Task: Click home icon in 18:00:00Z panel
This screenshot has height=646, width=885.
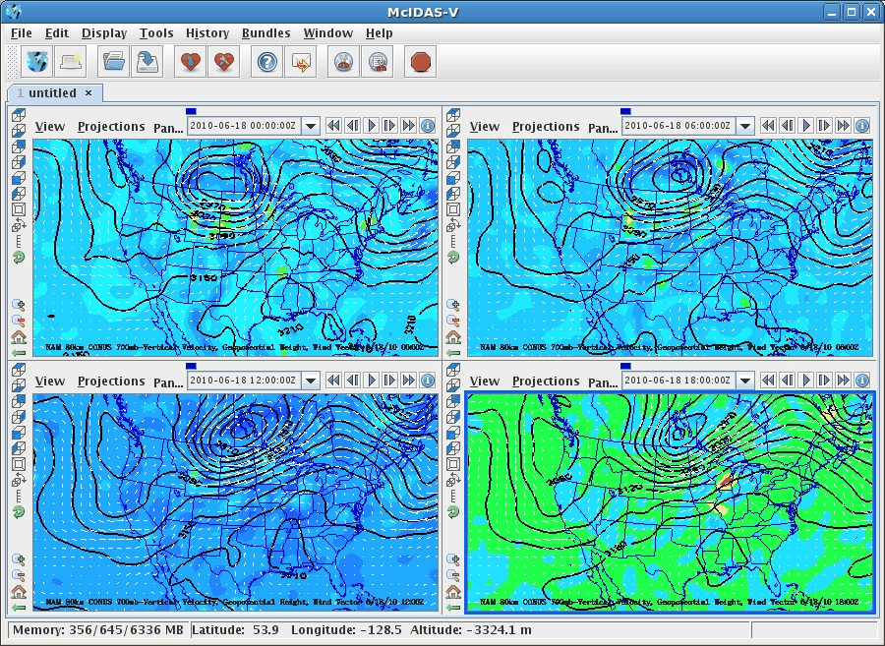Action: coord(453,592)
